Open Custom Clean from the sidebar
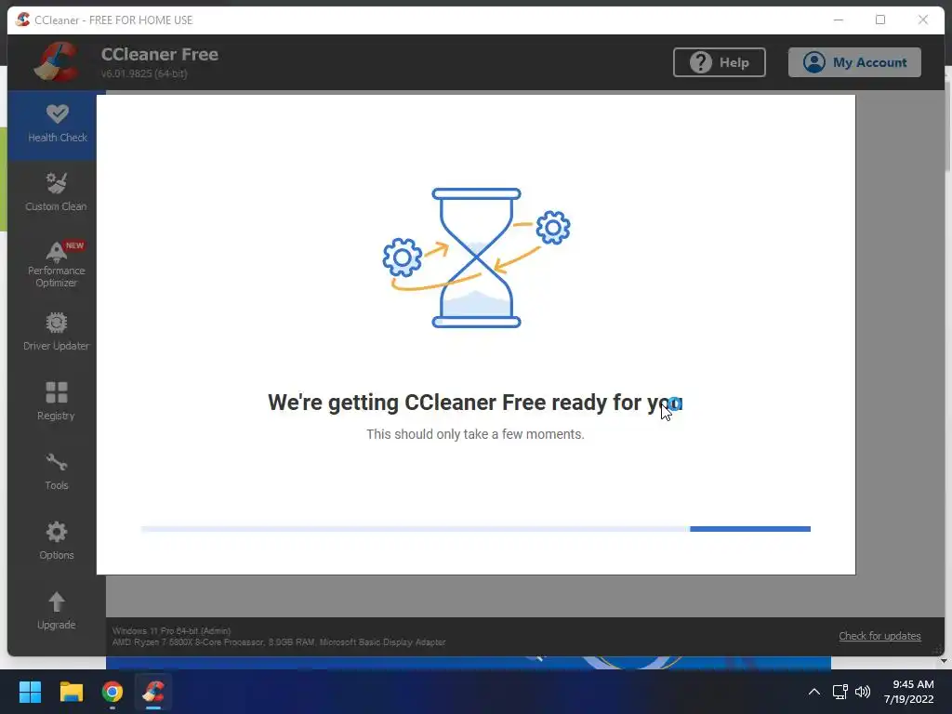 (x=56, y=192)
